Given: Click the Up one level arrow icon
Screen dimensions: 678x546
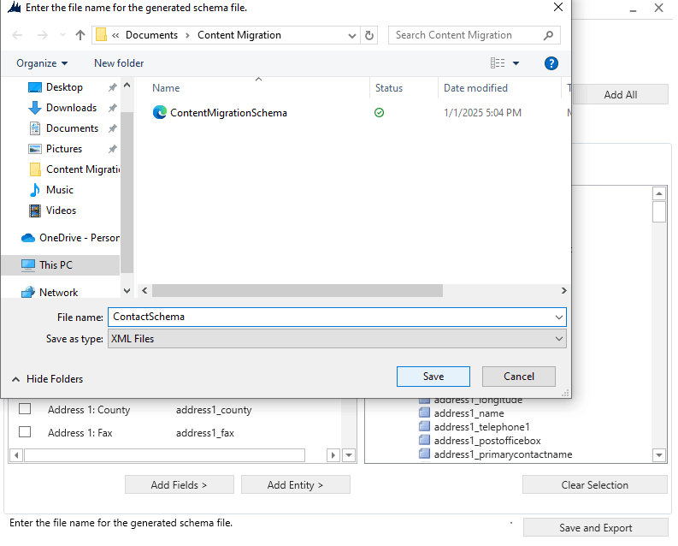Looking at the screenshot, I should click(80, 35).
